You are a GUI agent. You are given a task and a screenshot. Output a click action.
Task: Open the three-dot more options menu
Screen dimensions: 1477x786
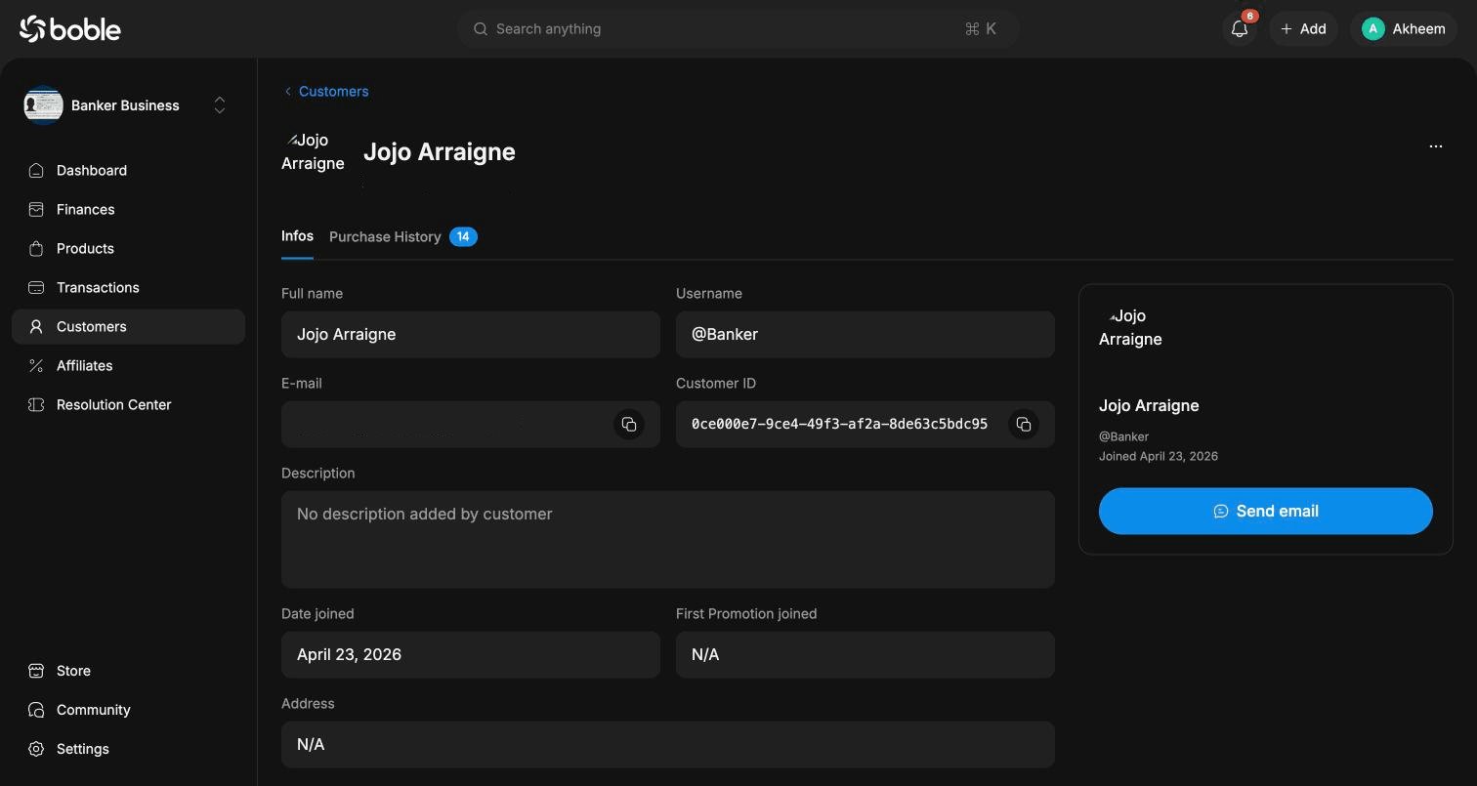(x=1435, y=146)
